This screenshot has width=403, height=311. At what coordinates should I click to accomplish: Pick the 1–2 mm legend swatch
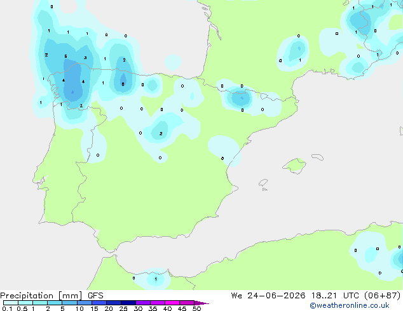click(40, 303)
